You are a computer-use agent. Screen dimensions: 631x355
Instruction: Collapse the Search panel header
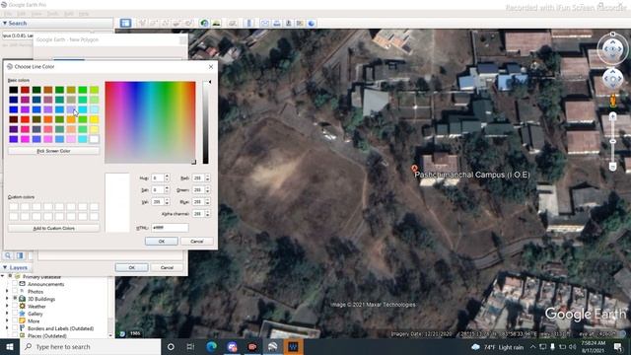56,24
